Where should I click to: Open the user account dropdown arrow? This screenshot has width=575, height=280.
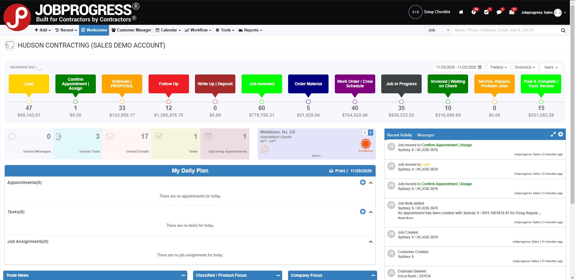coord(565,13)
